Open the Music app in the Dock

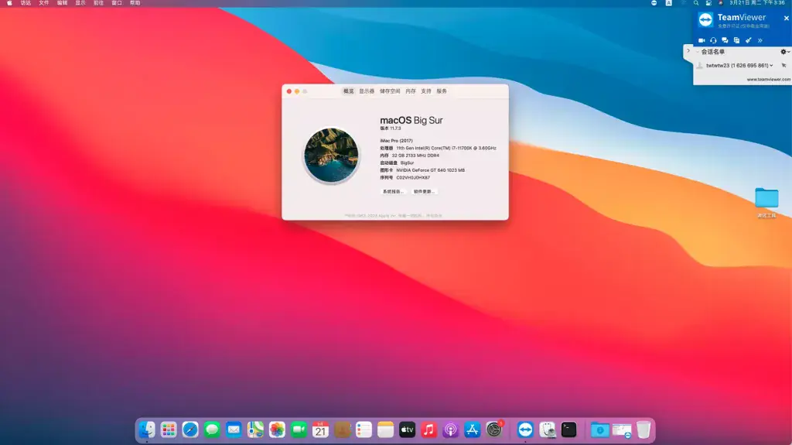428,430
